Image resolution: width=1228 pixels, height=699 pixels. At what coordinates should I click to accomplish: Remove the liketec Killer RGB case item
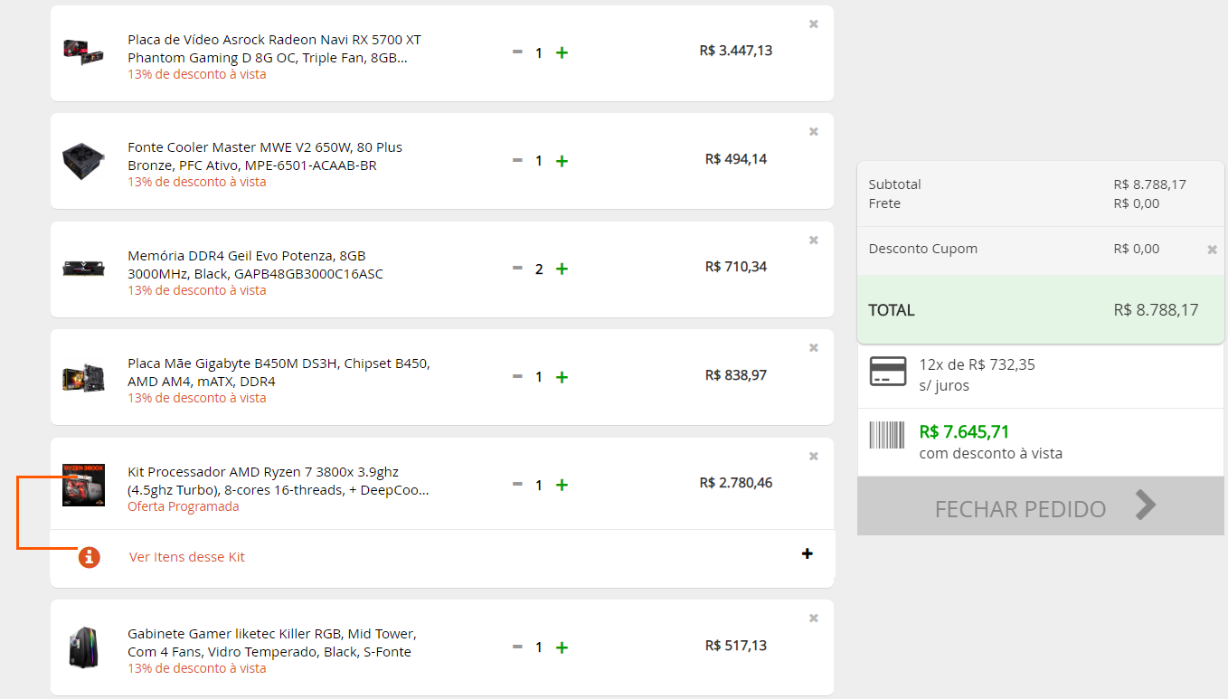click(x=814, y=618)
